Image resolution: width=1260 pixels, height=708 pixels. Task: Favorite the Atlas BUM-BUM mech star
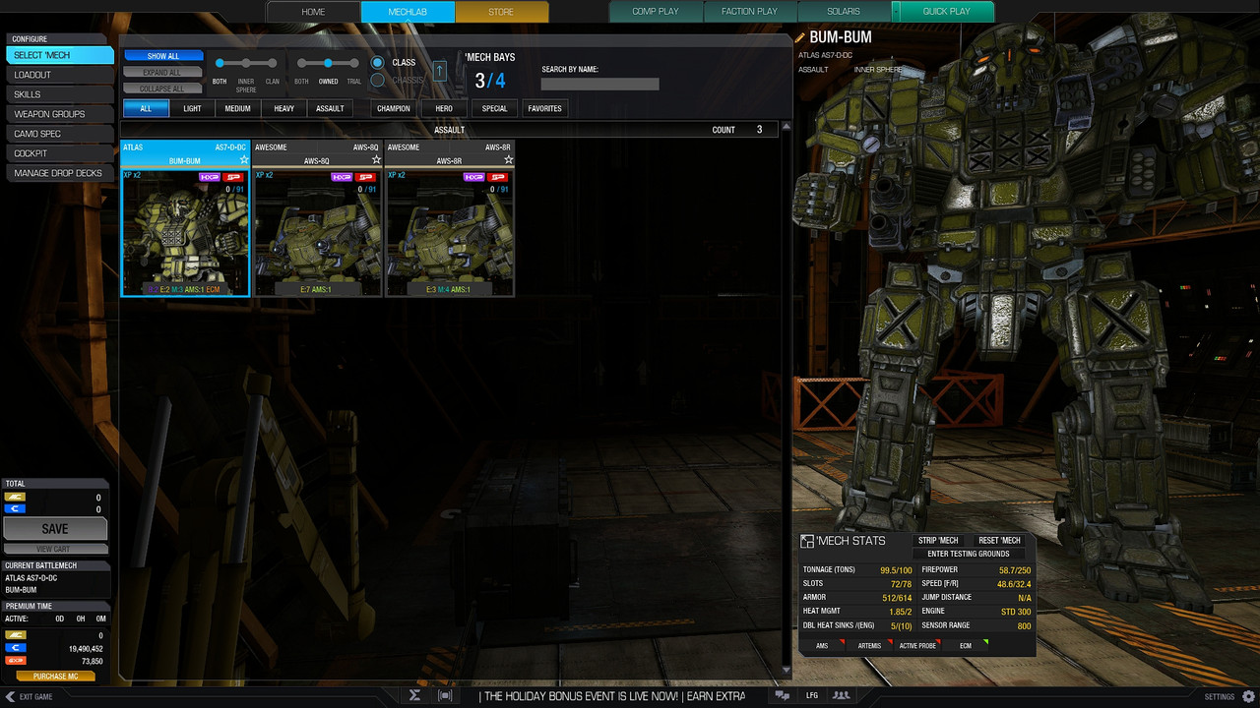pyautogui.click(x=244, y=159)
